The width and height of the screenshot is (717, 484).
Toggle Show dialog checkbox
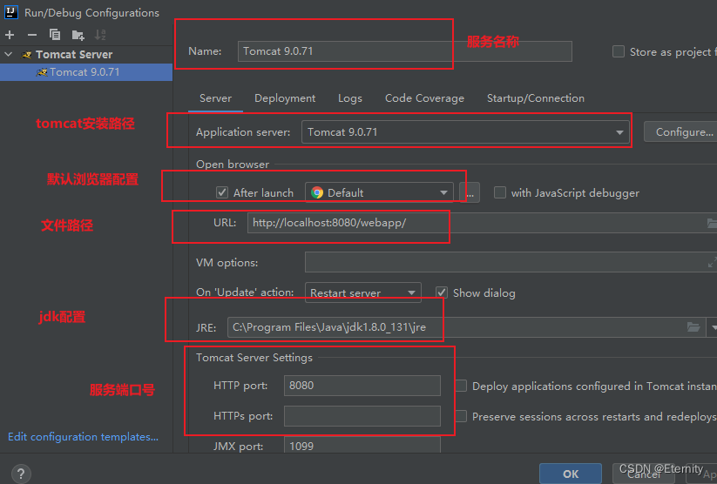442,292
